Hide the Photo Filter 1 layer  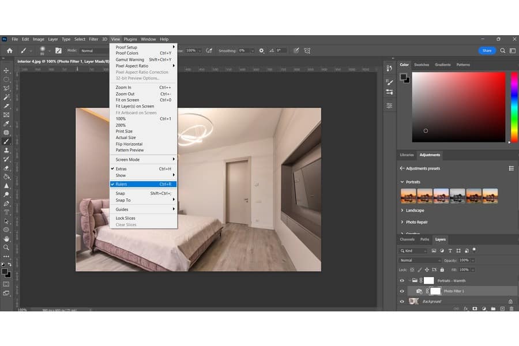402,291
